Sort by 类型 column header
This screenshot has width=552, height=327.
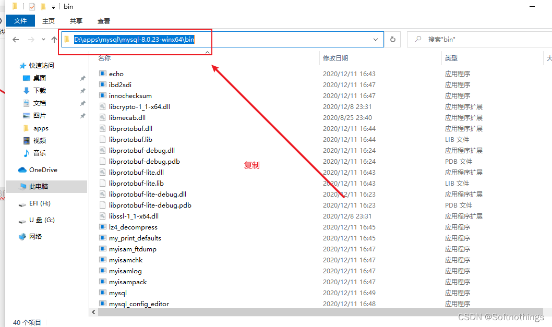tap(451, 58)
